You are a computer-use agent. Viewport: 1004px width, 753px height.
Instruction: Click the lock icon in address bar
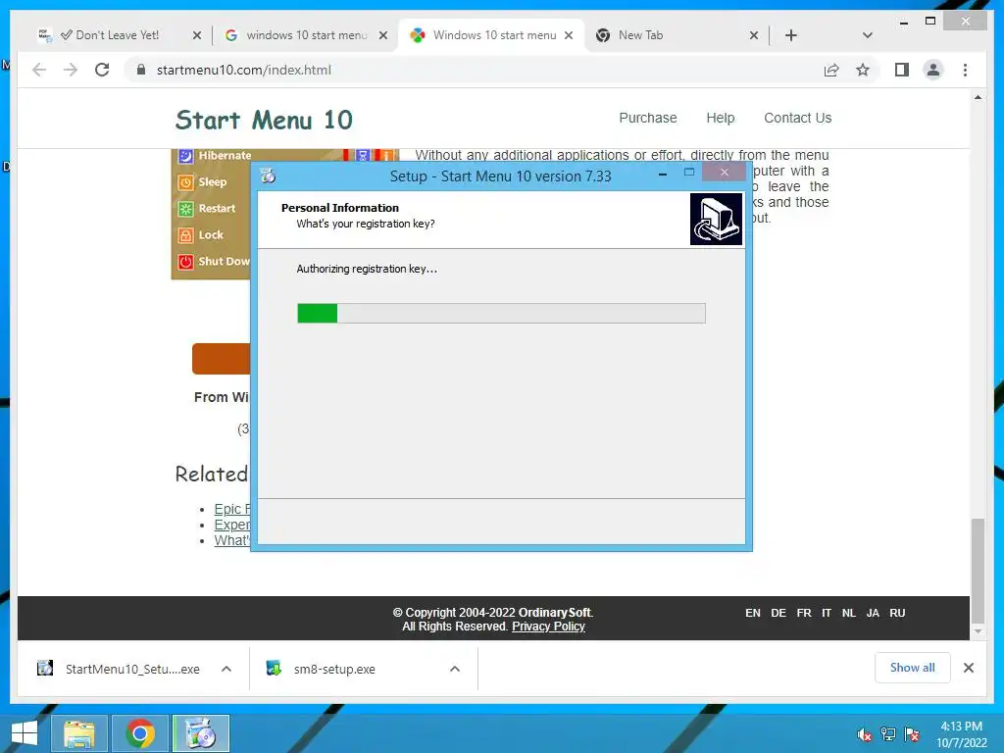[141, 70]
